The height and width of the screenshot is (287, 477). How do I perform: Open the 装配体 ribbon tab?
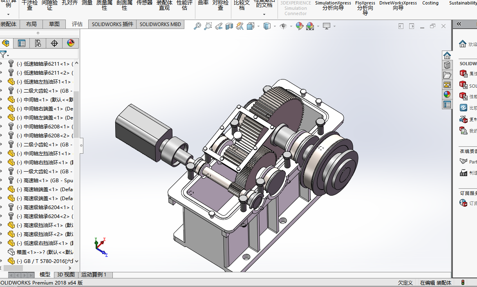tap(8, 24)
